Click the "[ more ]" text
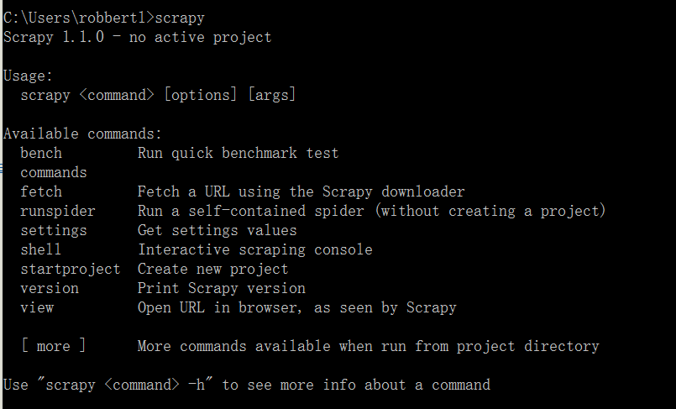This screenshot has height=409, width=676. click(54, 346)
